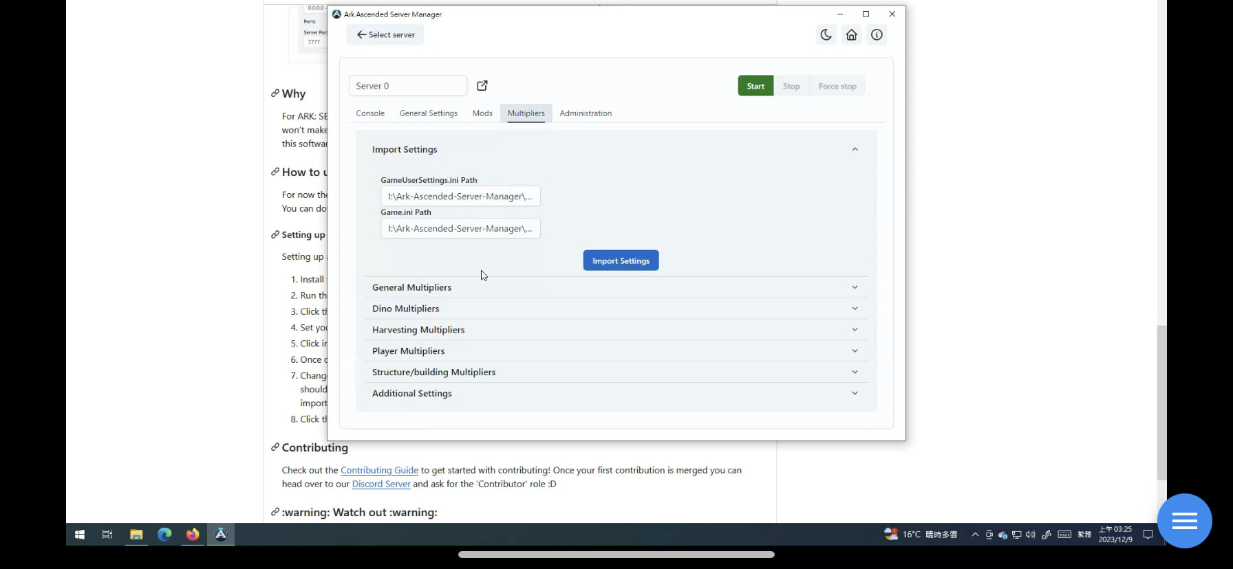Click the Windows Start menu icon
Viewport: 1233px width, 569px height.
pos(80,535)
